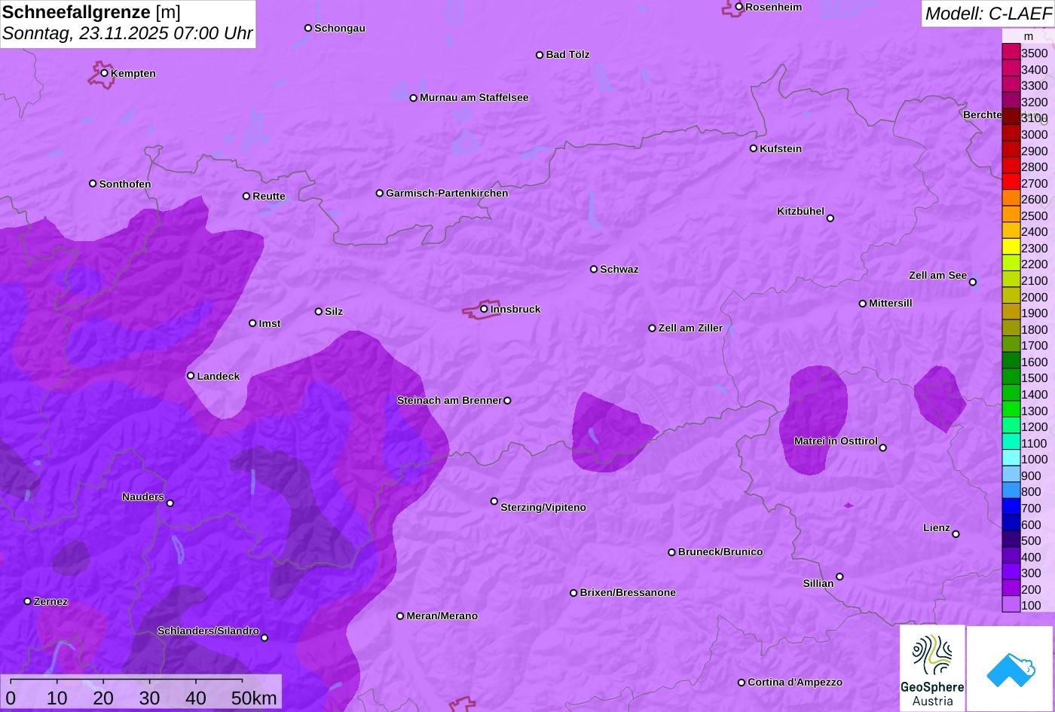Select the cyan 1000 legend swatch
This screenshot has width=1055, height=712.
tap(1011, 457)
